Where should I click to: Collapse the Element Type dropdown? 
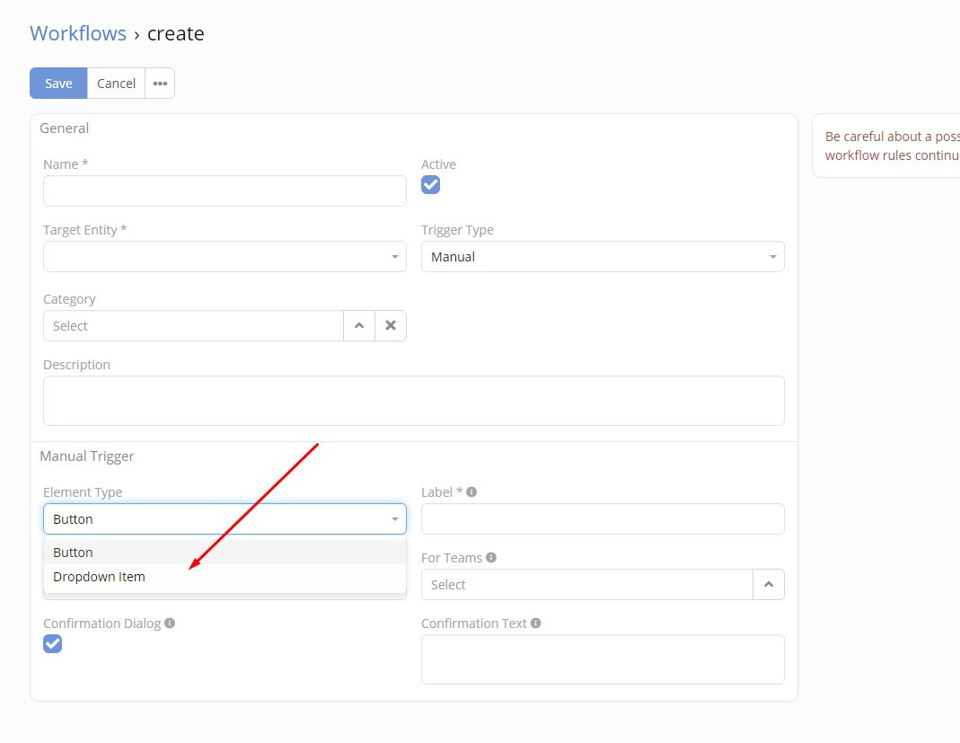point(225,519)
